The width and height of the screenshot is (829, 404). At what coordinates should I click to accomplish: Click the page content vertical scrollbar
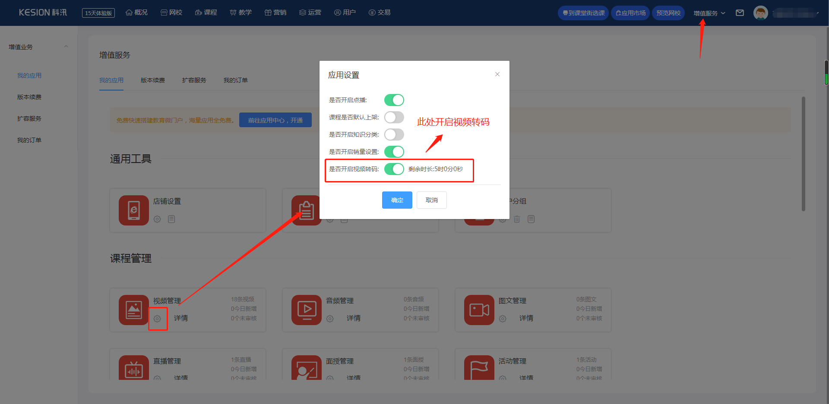coord(803,154)
